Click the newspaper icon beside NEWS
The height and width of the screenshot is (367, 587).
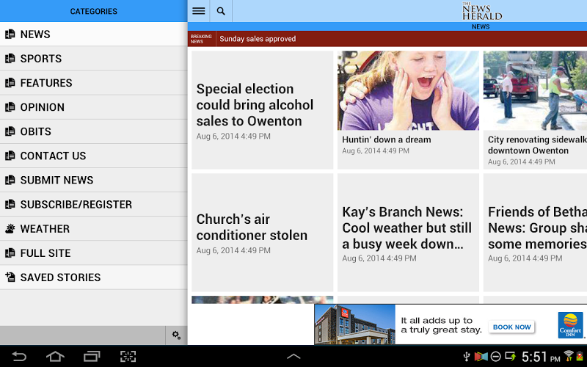(10, 34)
